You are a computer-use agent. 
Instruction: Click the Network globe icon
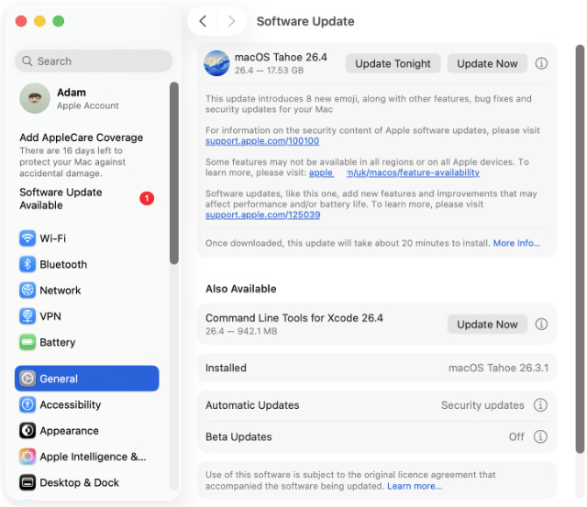click(x=28, y=291)
